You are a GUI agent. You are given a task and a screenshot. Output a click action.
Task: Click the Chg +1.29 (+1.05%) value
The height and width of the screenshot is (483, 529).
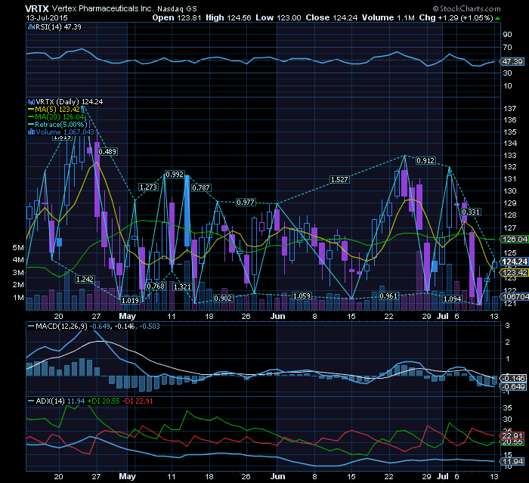pyautogui.click(x=456, y=18)
